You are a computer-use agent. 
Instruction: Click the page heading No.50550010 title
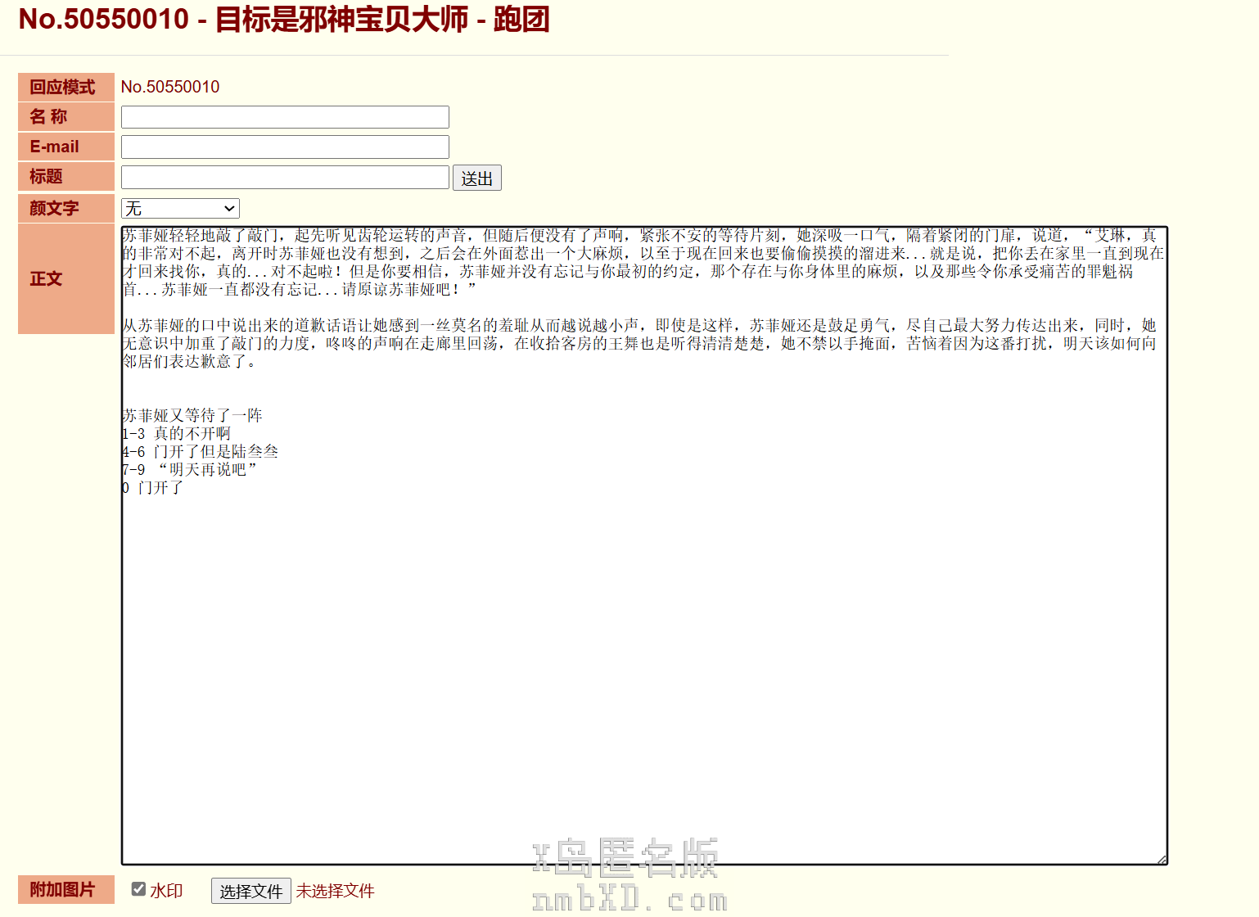pos(283,20)
